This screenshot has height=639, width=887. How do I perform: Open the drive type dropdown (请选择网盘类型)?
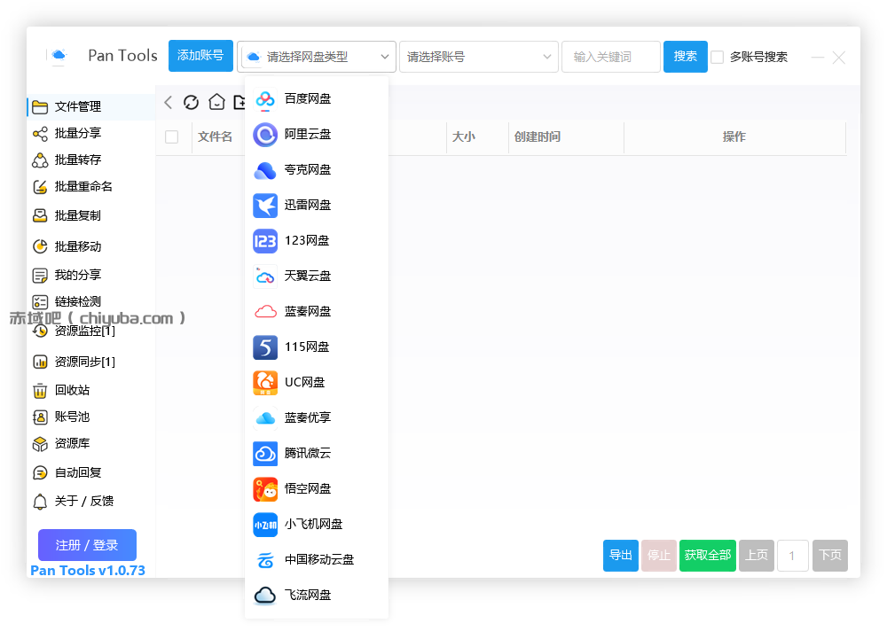[317, 57]
